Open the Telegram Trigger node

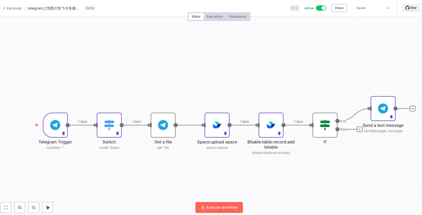(x=55, y=125)
